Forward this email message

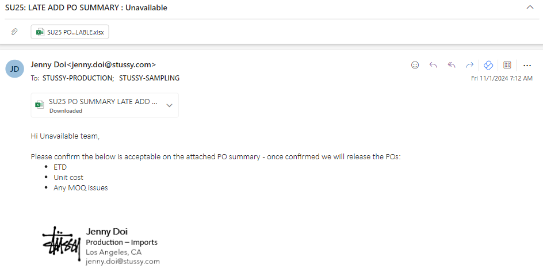[x=469, y=65]
